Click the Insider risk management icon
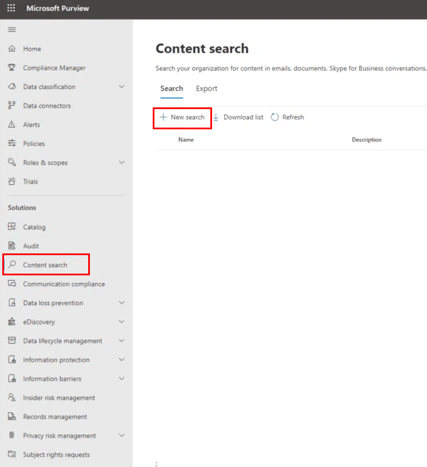427x467 pixels. pyautogui.click(x=12, y=398)
